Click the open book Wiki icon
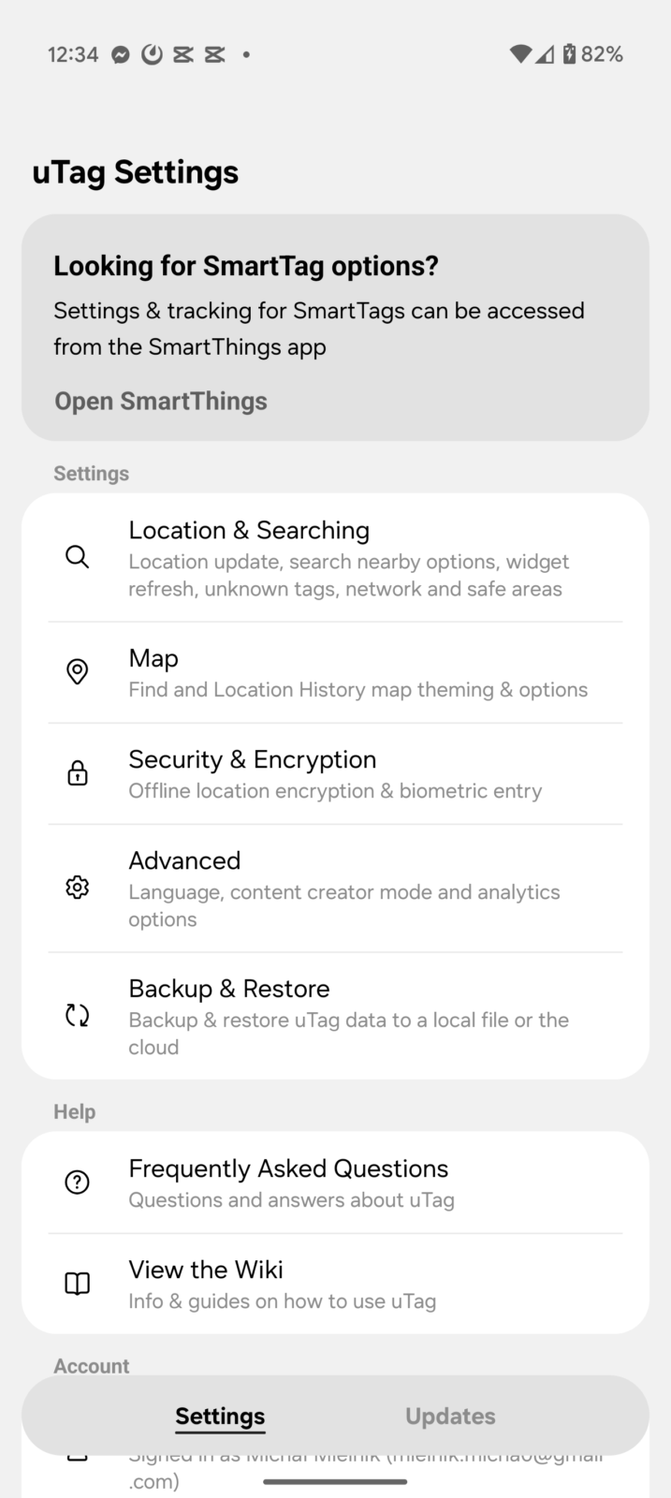The image size is (671, 1498). 78,1284
